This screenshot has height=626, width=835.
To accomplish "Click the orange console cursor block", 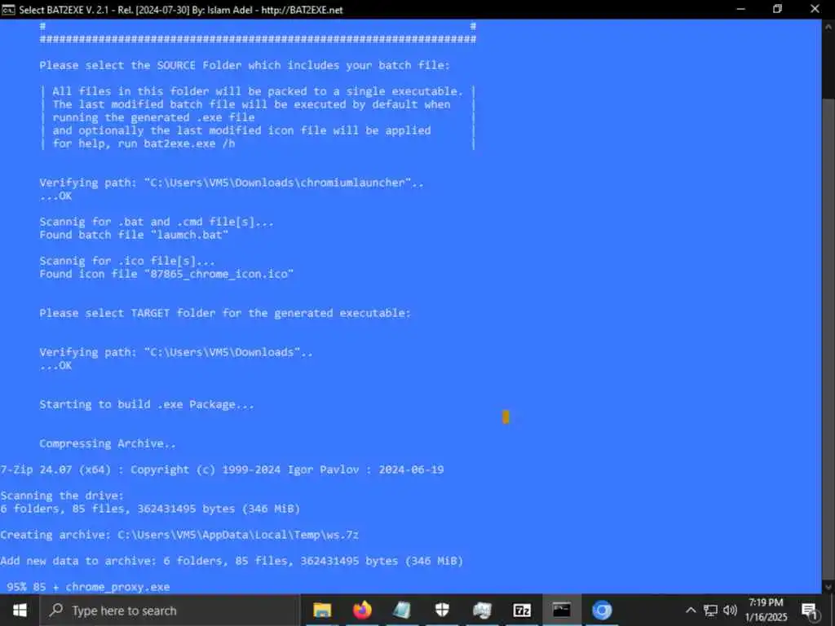I will (506, 417).
